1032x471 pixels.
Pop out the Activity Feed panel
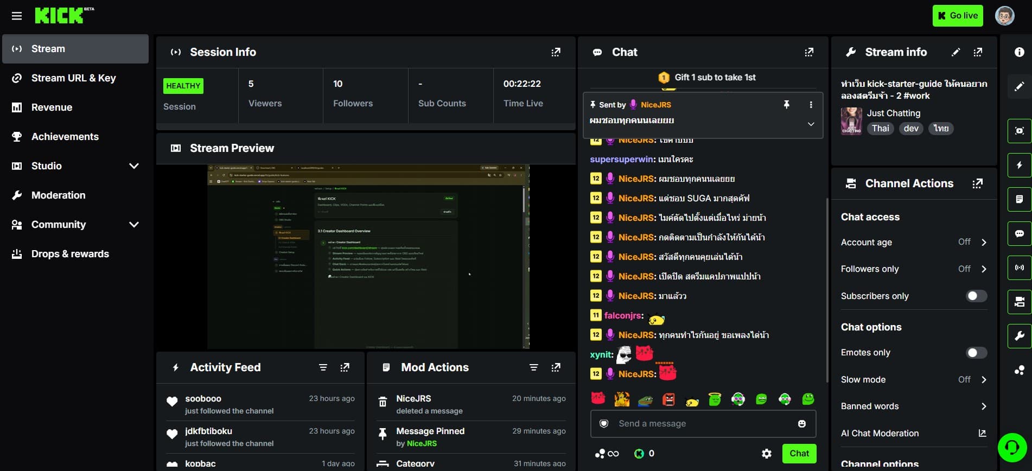coord(345,367)
